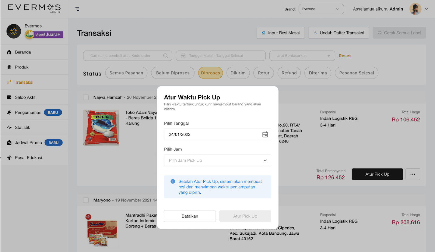Select the Diproses status filter
This screenshot has width=435, height=252.
pos(210,73)
